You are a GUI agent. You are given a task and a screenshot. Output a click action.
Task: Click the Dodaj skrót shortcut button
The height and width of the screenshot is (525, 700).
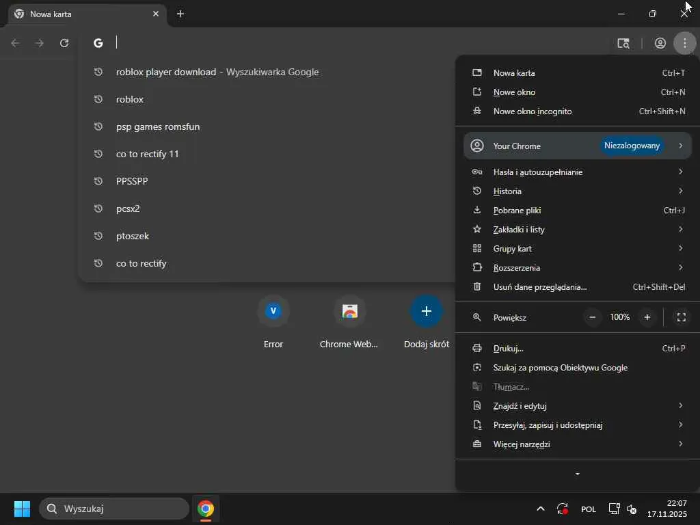(x=426, y=312)
